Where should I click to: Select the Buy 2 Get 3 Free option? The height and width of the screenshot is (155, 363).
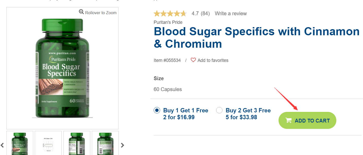[219, 110]
